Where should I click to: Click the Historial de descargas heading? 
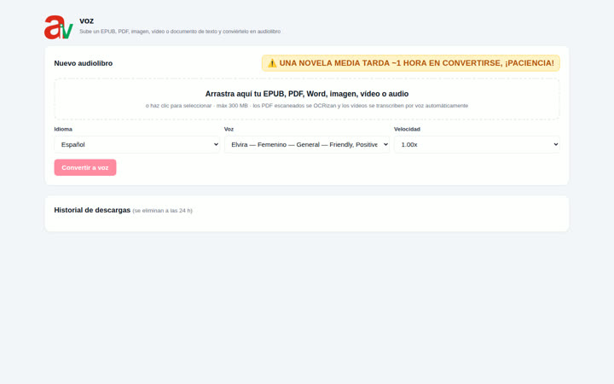[92, 210]
